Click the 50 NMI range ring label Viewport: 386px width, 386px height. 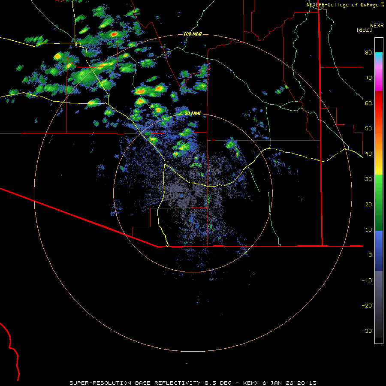[x=193, y=113]
